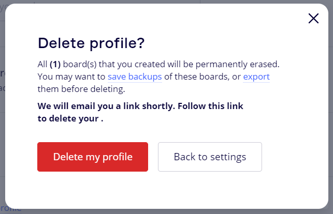
Task: Click the 'to delete your .' line
Action: 70,118
